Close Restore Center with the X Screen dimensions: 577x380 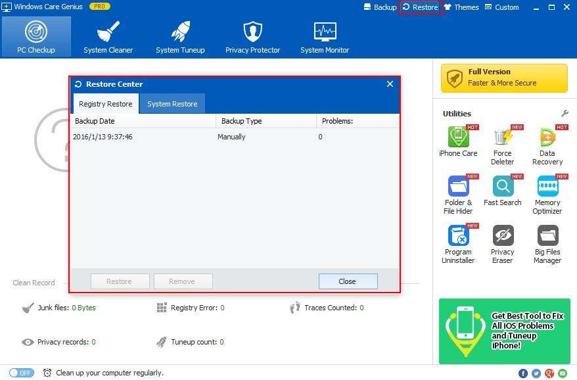[x=390, y=84]
